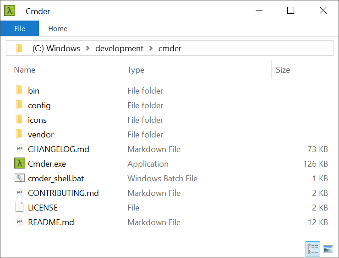Select the file name bin
Screen dimensions: 339x258
pyautogui.click(x=34, y=91)
